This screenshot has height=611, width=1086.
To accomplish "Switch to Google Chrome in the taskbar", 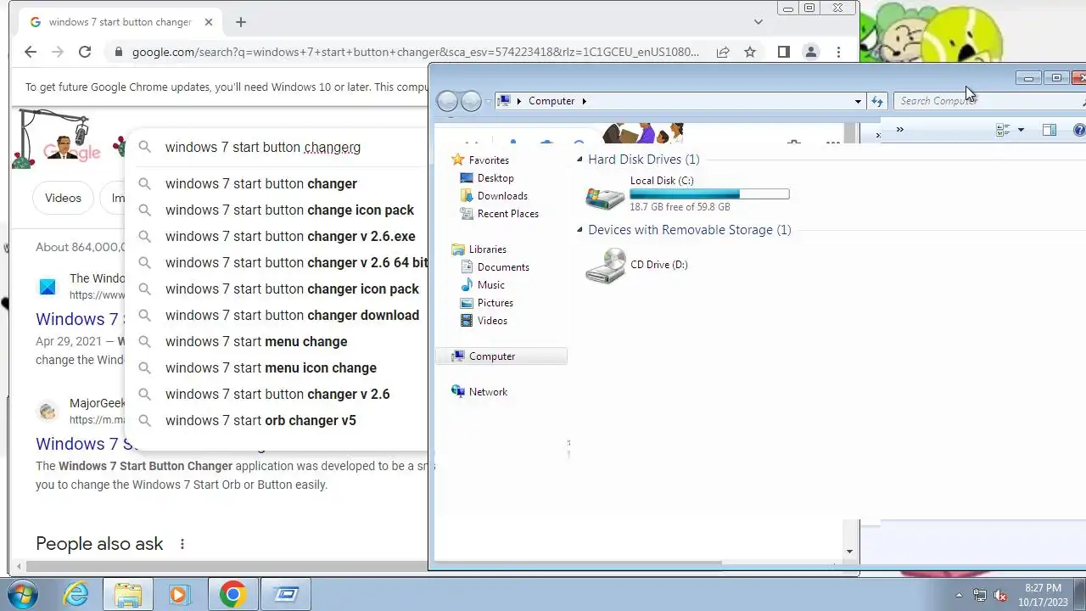I will tap(232, 594).
